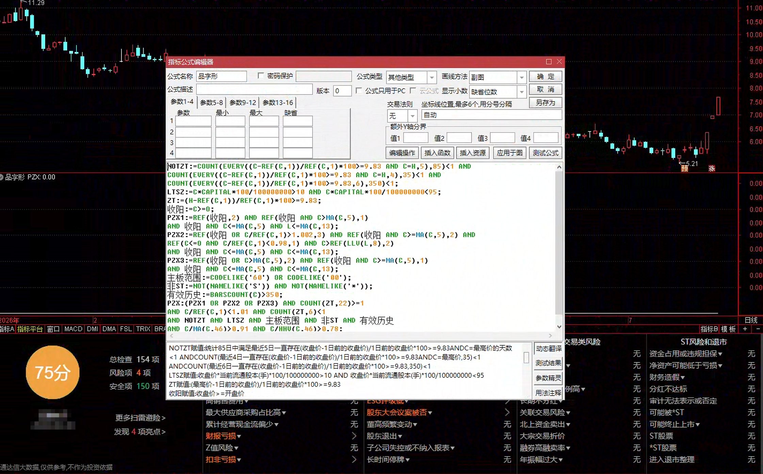Click the code editor's scroll-up arrow

[x=559, y=167]
